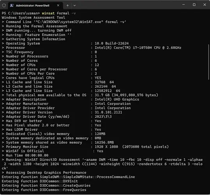Click the 'Adapter Driver Provider' label

(x=30, y=108)
